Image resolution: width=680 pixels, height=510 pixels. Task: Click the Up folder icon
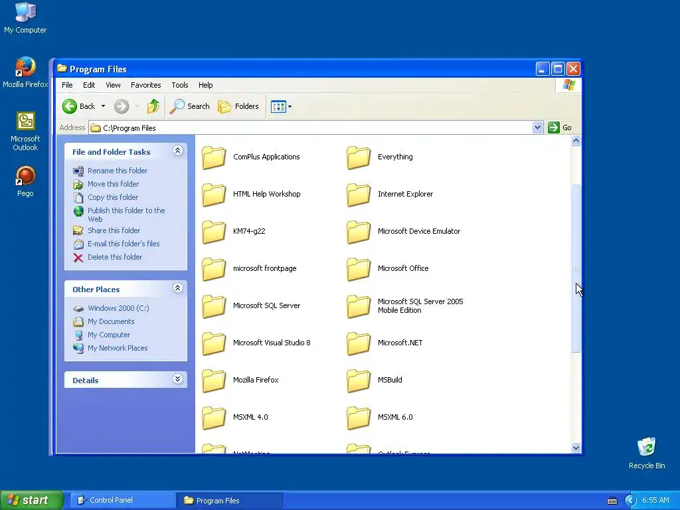[x=153, y=106]
